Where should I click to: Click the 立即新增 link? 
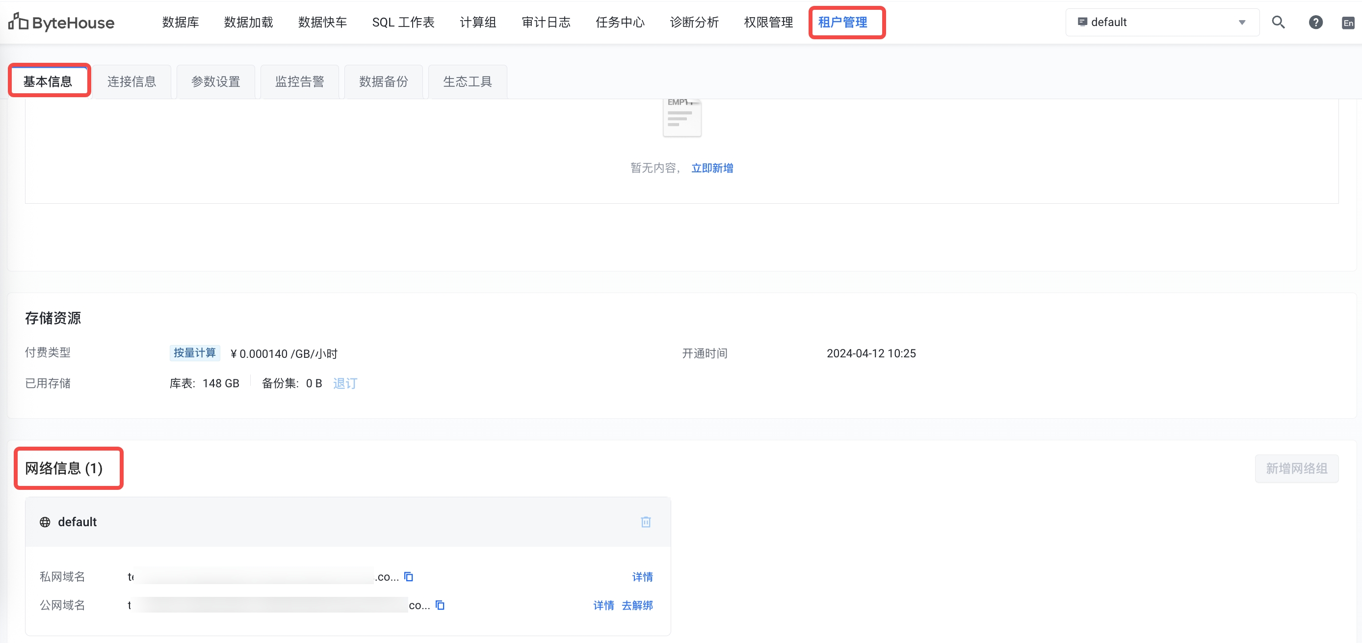point(712,168)
